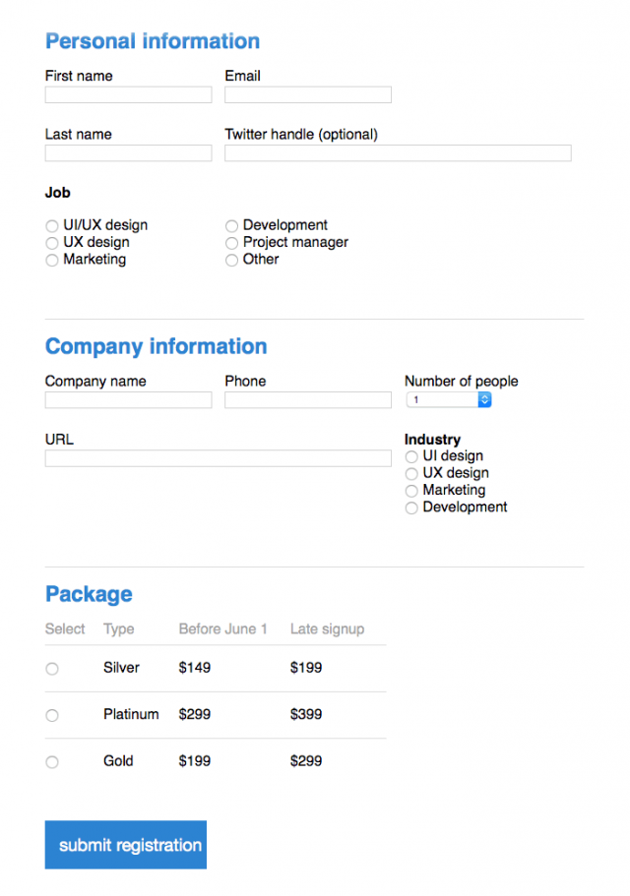Focus the Company name field

point(128,400)
